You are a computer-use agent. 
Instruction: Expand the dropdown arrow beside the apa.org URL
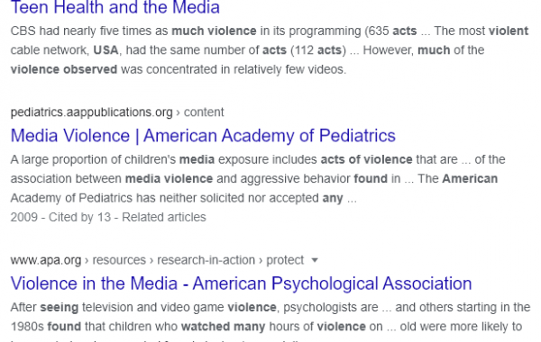coord(315,260)
